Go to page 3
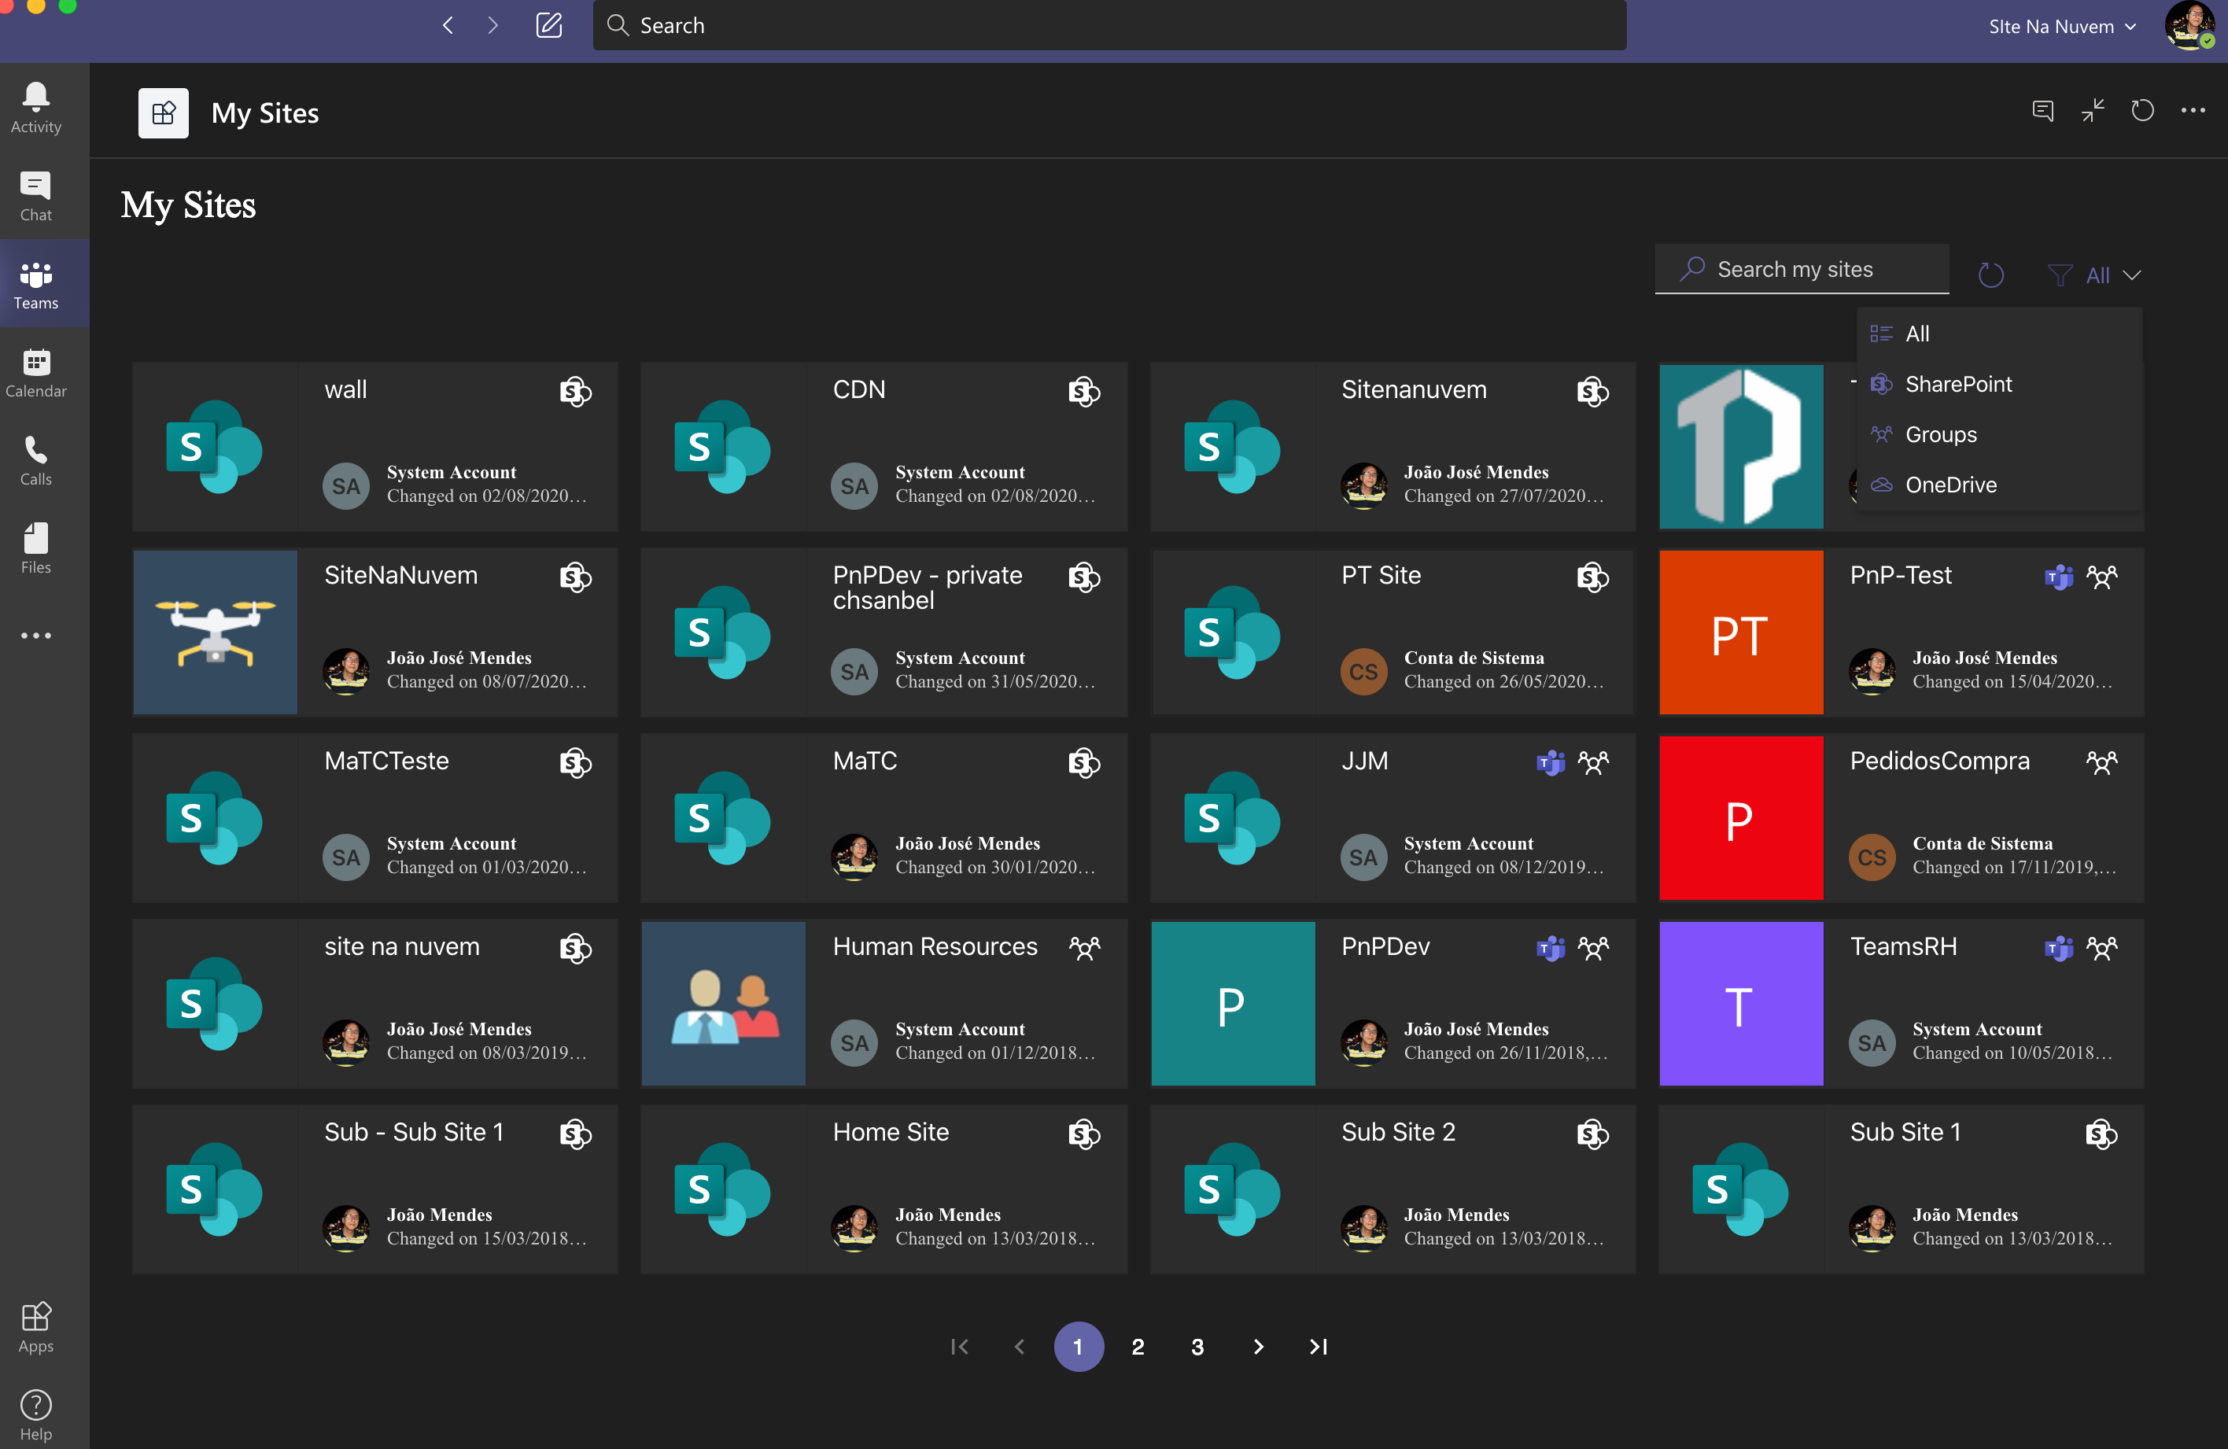The image size is (2228, 1449). (1197, 1346)
